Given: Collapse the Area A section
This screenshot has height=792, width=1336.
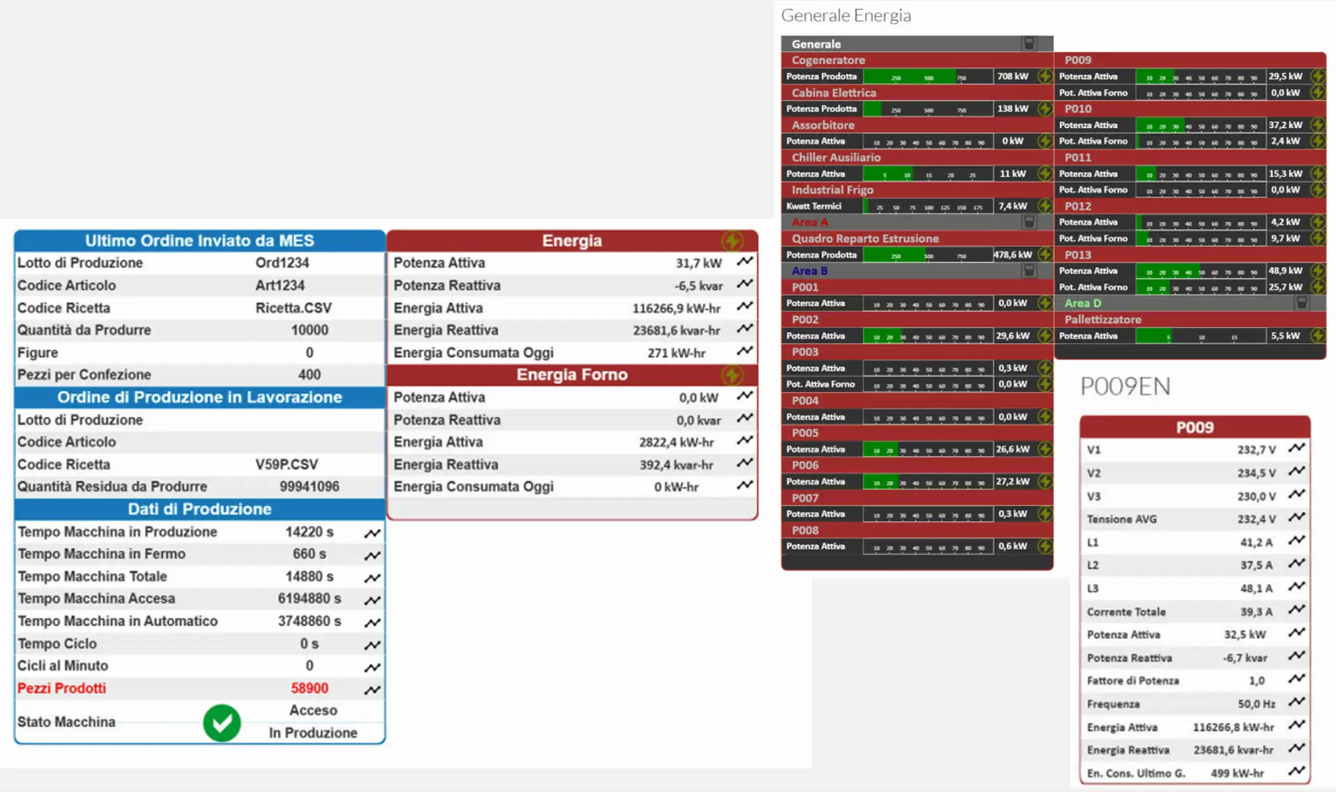Looking at the screenshot, I should [x=1029, y=222].
